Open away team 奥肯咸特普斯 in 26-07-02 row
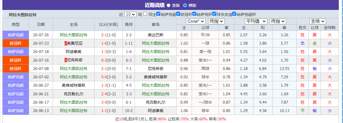 click(156, 77)
